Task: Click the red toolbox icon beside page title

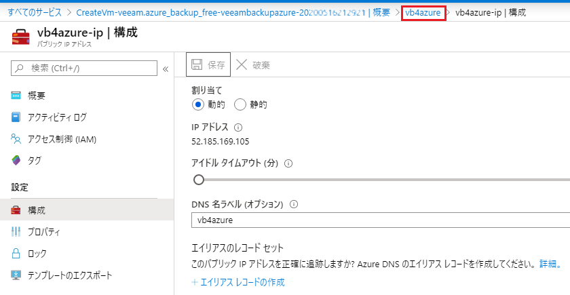Action: click(21, 37)
